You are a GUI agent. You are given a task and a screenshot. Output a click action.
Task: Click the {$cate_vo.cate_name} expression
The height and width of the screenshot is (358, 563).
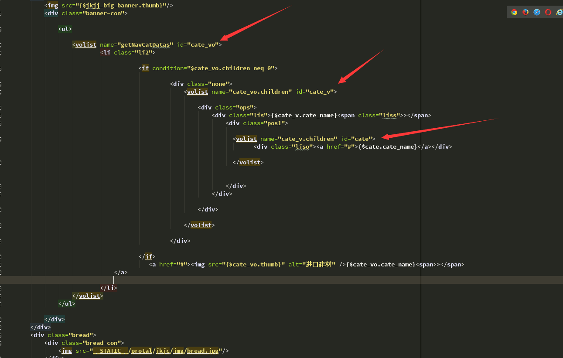coord(381,264)
